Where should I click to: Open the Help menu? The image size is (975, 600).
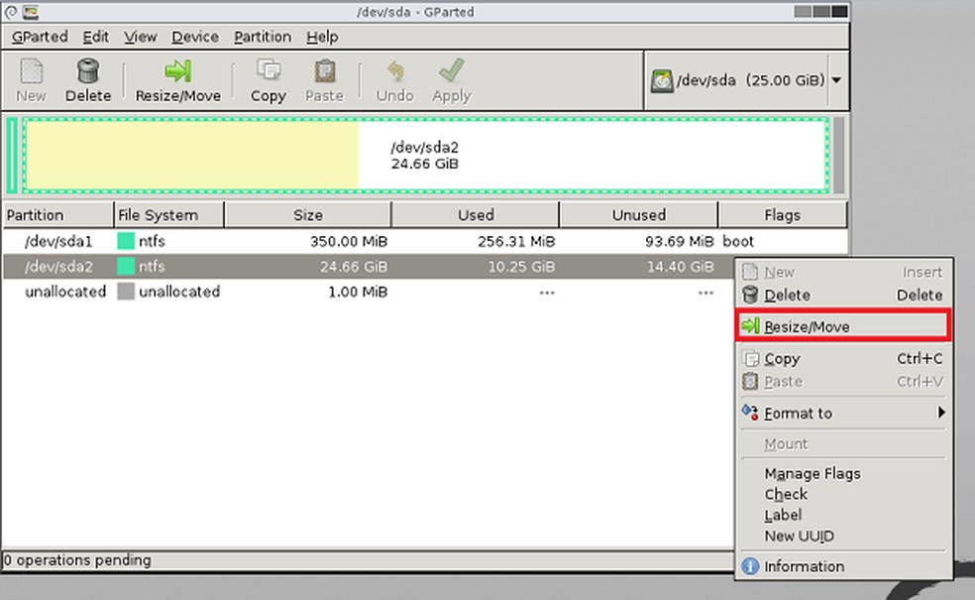pos(322,37)
